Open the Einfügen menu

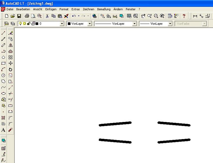[51, 9]
